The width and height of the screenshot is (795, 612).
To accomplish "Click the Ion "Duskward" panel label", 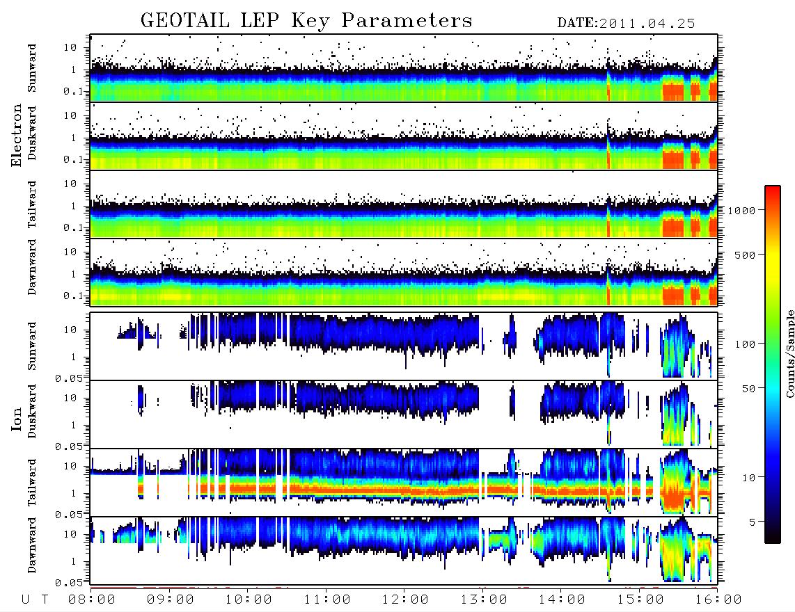I will 32,411.
